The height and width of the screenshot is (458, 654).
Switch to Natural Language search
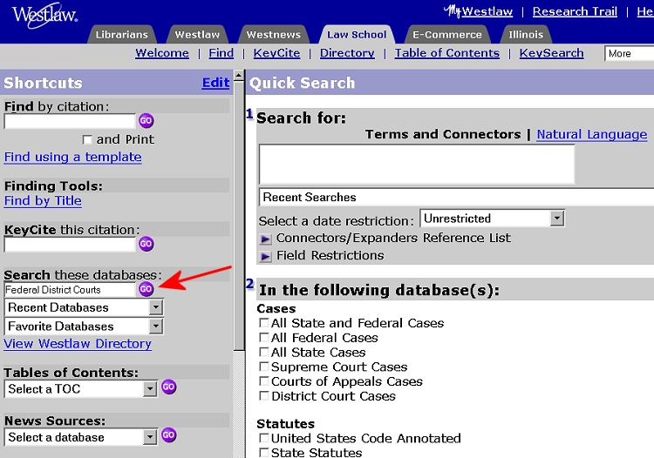[592, 134]
